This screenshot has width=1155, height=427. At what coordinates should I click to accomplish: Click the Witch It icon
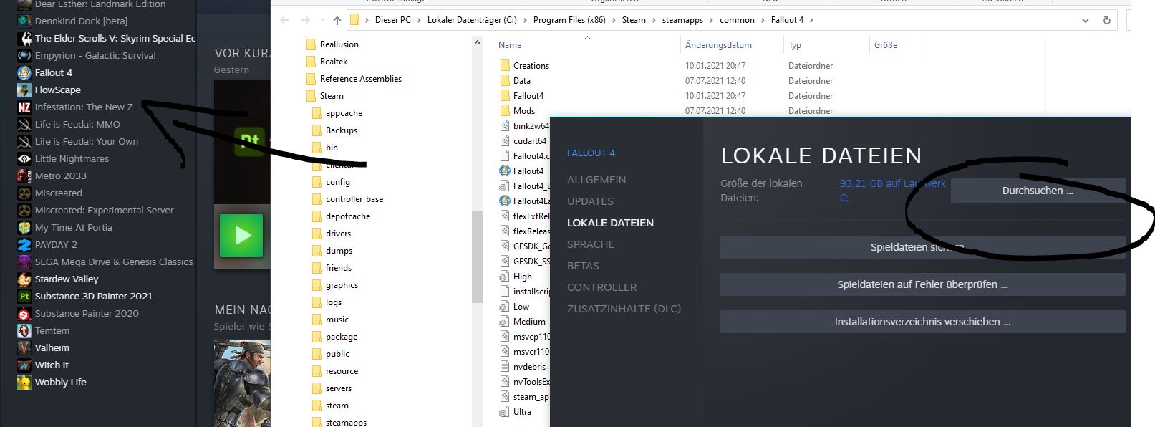24,365
